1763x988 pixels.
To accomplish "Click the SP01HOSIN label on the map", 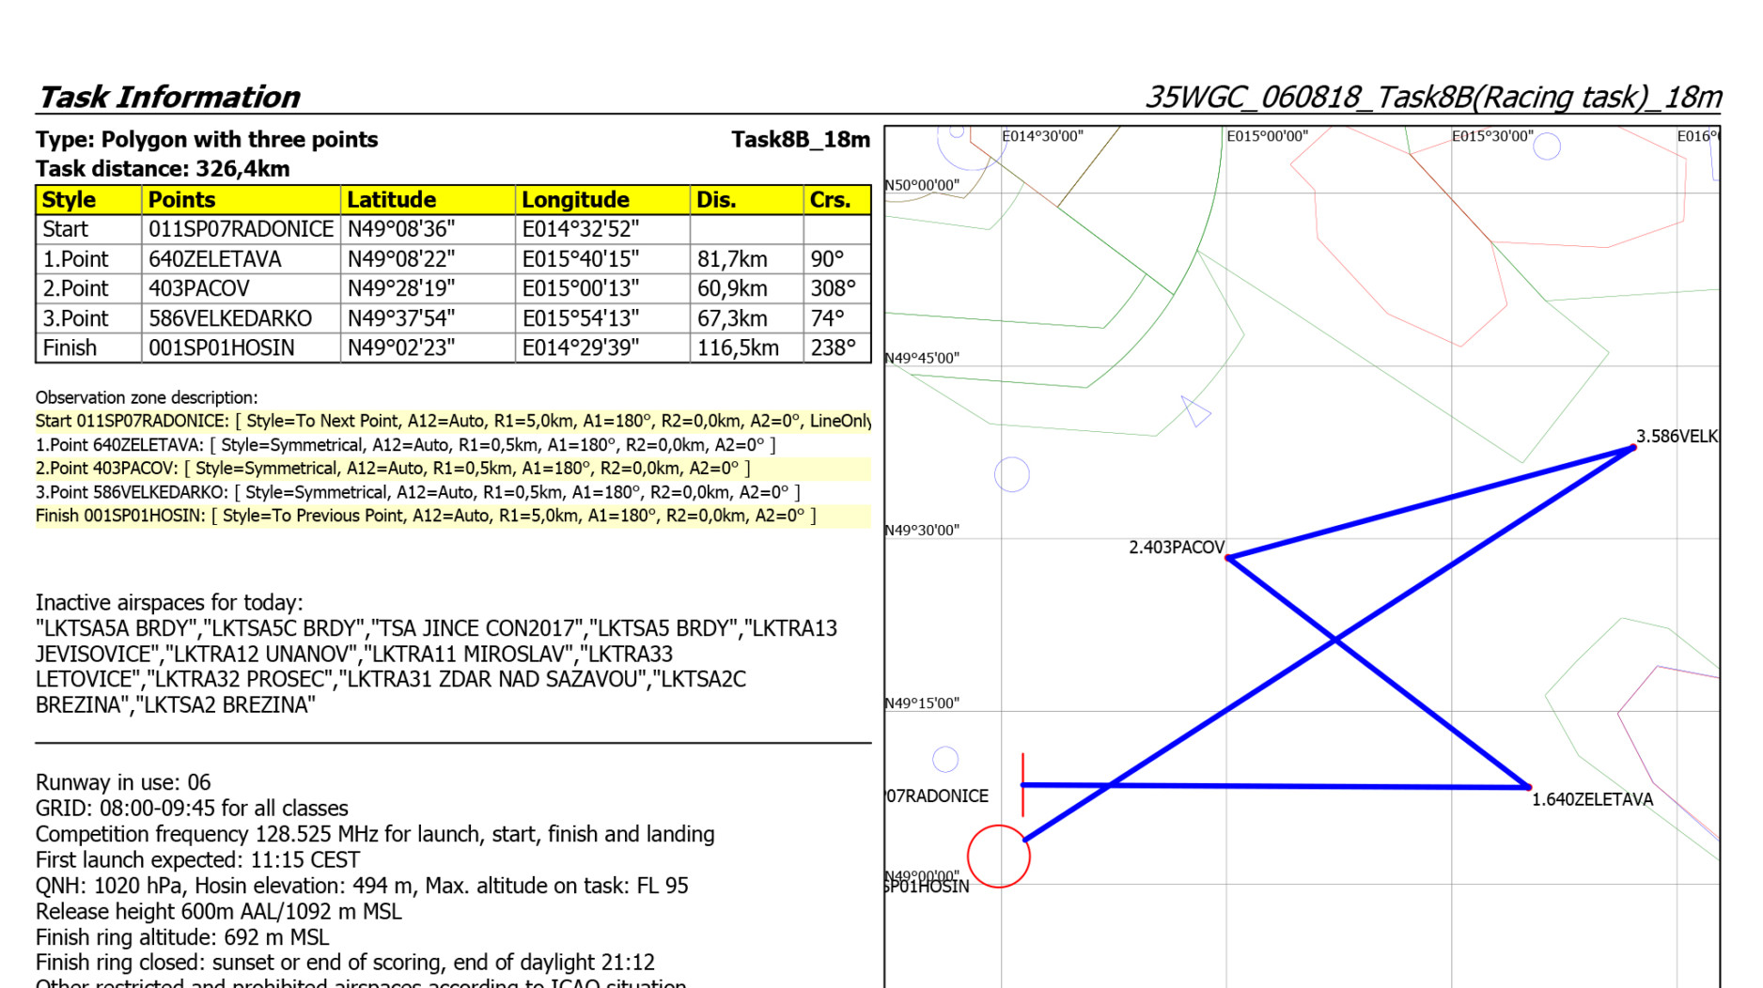I will [928, 888].
